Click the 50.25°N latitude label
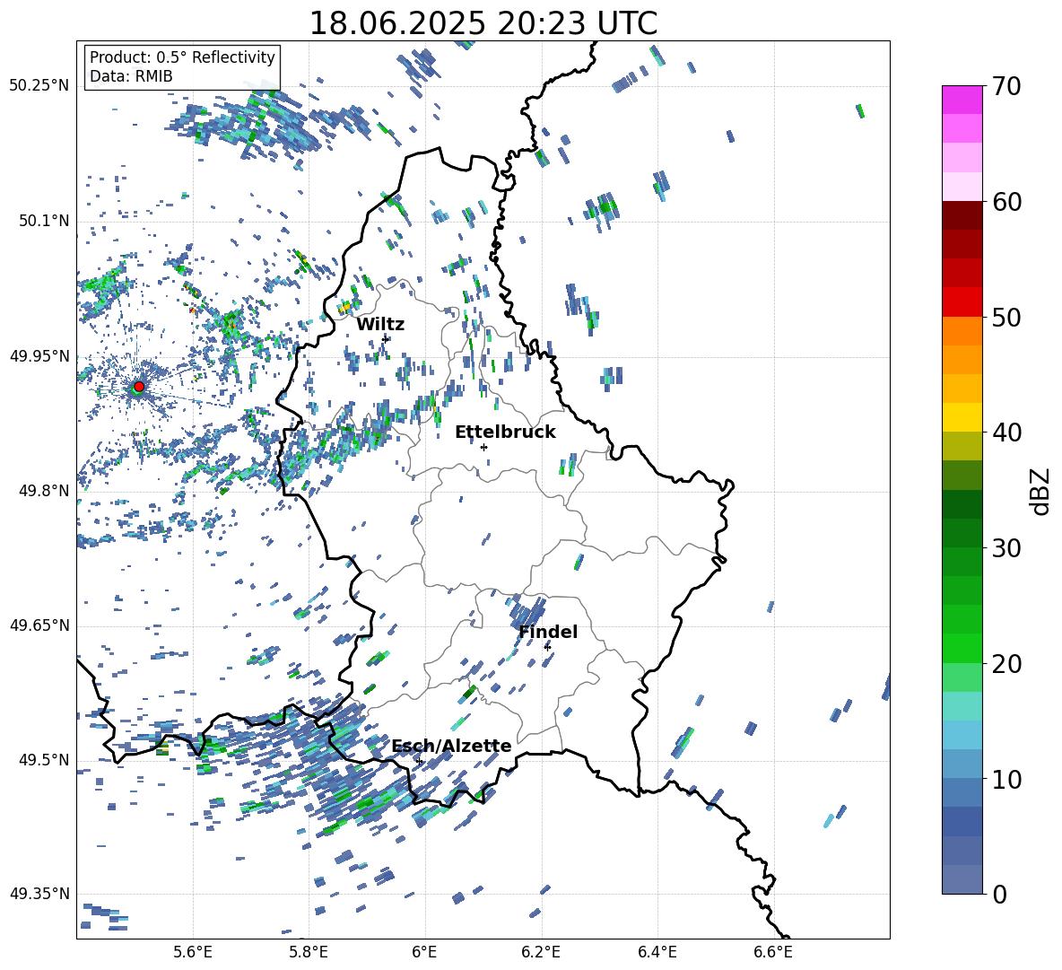This screenshot has width=1062, height=970. point(39,86)
